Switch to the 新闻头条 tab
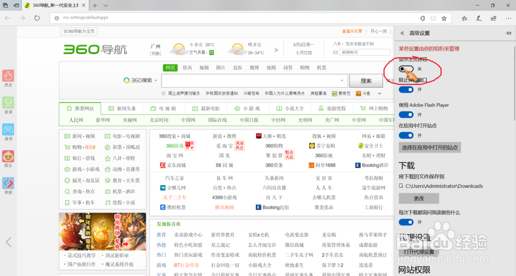516x276 pixels. (x=122, y=108)
